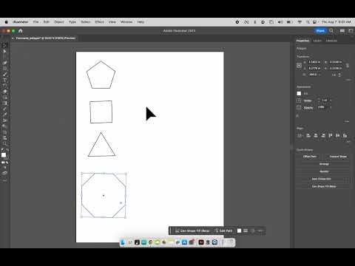355x266 pixels.
Task: Open the Object menu
Action: (x=59, y=22)
